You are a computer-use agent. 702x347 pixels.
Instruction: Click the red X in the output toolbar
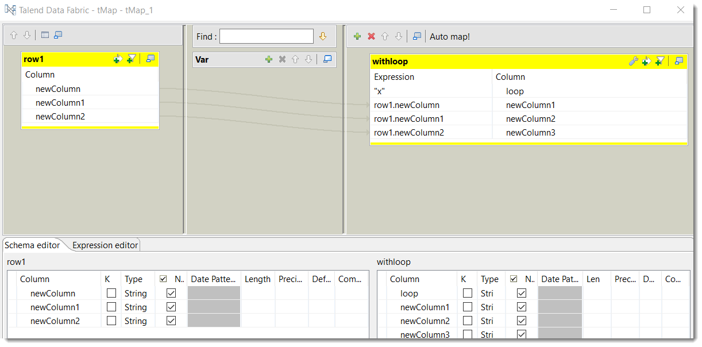(x=371, y=36)
